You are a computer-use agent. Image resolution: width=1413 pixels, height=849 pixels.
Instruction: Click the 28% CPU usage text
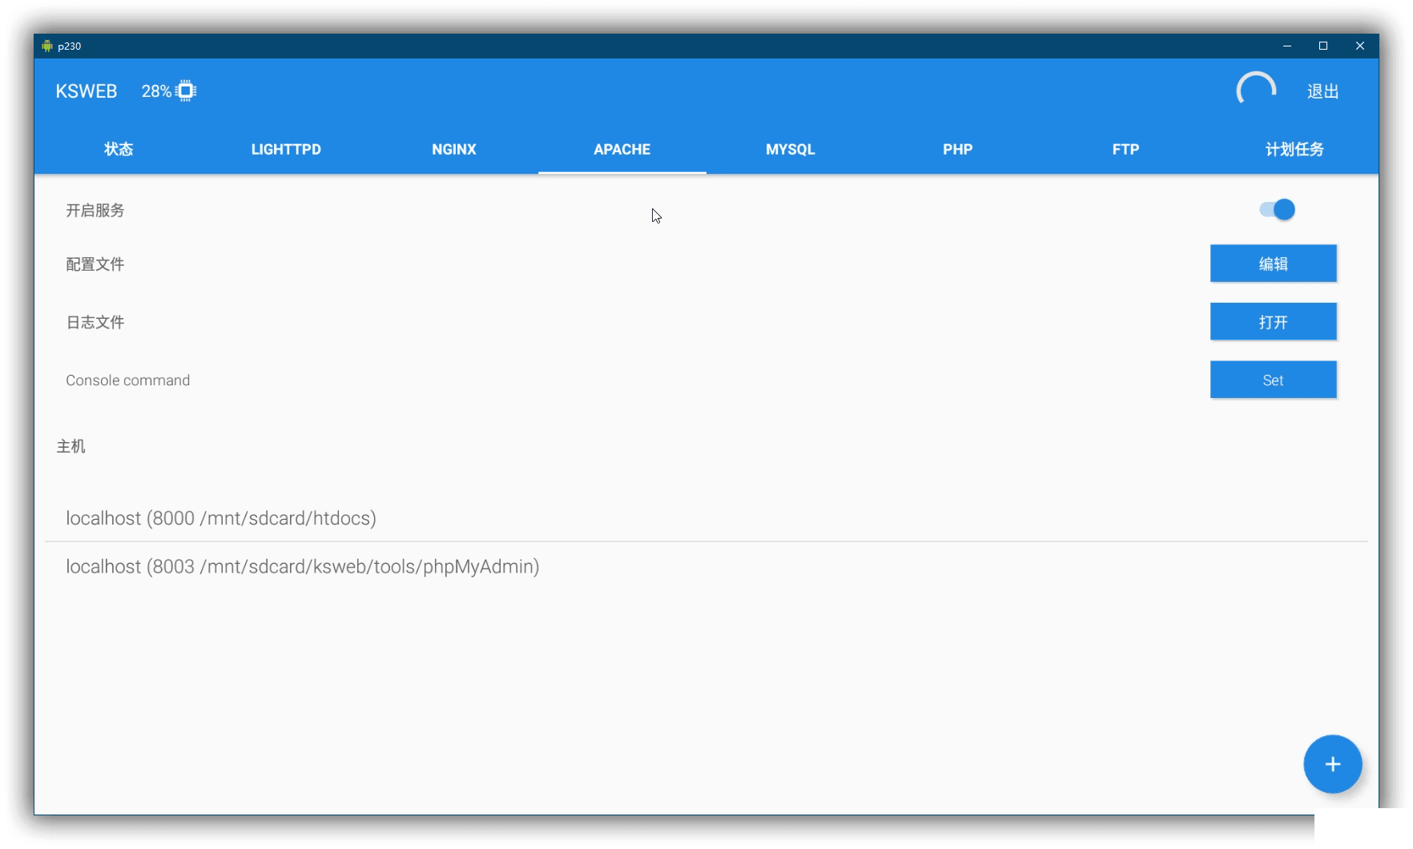[156, 91]
